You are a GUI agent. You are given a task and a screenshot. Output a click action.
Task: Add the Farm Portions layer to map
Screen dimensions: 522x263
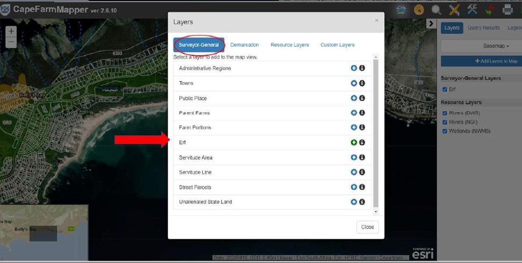point(354,128)
